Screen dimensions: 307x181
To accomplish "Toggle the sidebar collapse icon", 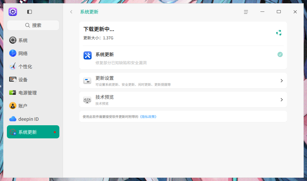I will click(30, 12).
